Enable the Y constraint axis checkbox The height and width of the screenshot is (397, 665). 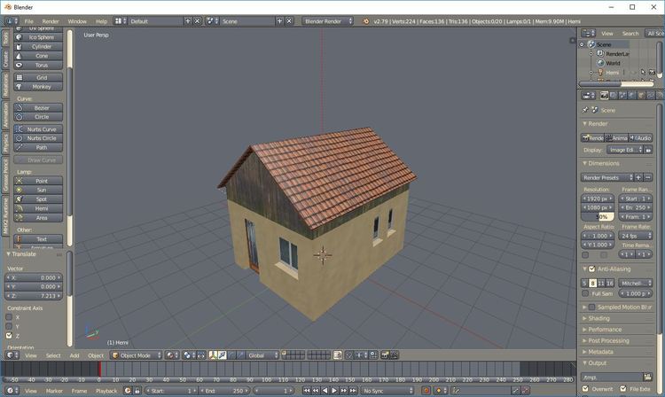pos(9,326)
